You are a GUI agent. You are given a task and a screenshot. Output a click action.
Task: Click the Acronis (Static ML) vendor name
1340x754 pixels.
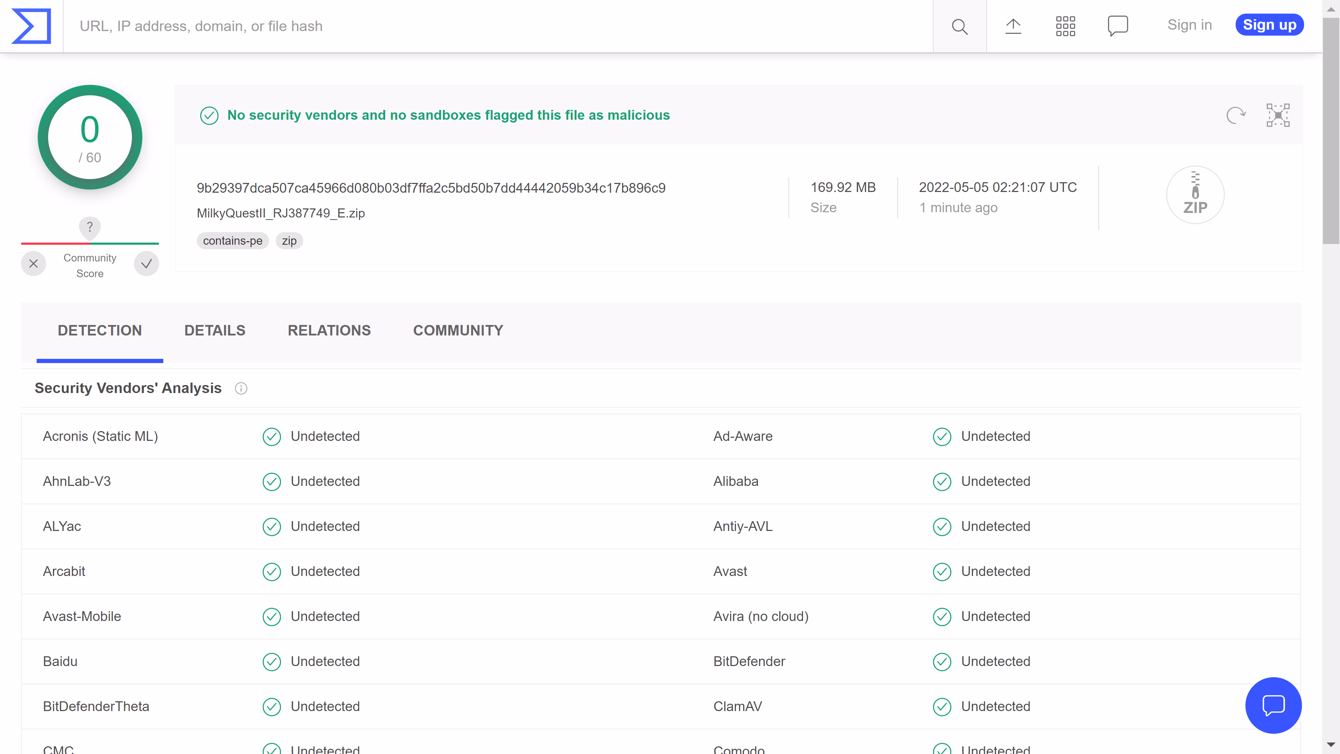click(x=100, y=437)
